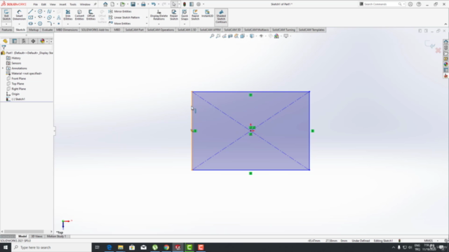Switch to the Features tab
449x252 pixels.
pos(7,29)
